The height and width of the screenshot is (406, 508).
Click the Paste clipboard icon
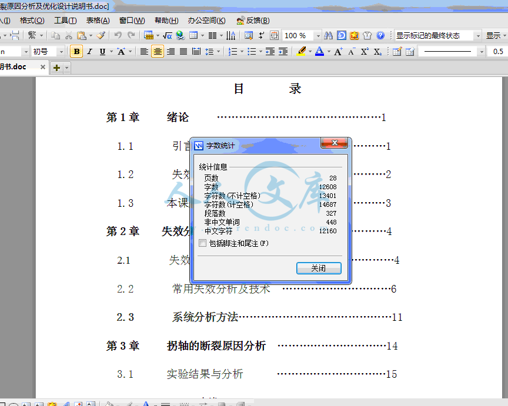[x=82, y=35]
